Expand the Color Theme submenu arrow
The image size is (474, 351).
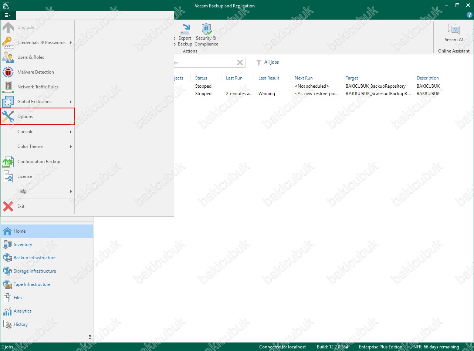click(x=71, y=146)
